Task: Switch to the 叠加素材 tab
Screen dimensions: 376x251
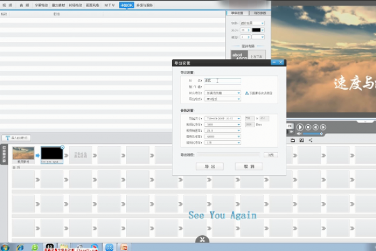Action: click(58, 5)
